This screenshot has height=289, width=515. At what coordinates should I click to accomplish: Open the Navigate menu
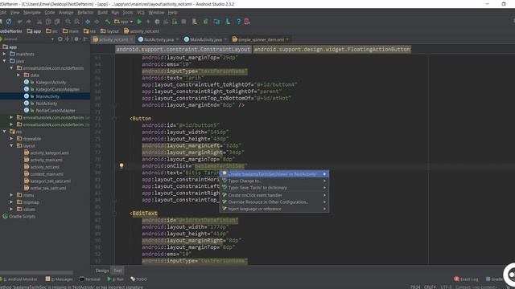click(32, 13)
